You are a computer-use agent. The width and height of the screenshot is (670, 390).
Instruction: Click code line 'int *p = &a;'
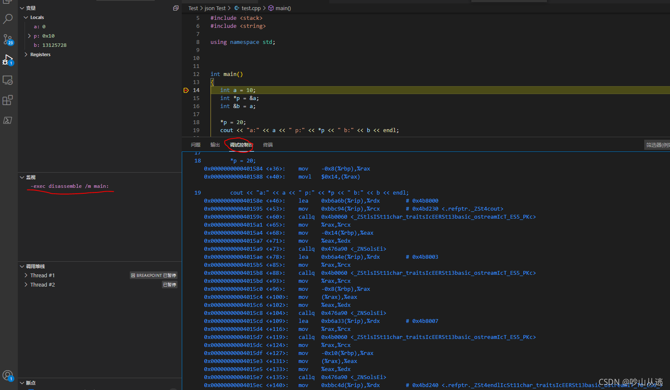(x=240, y=98)
